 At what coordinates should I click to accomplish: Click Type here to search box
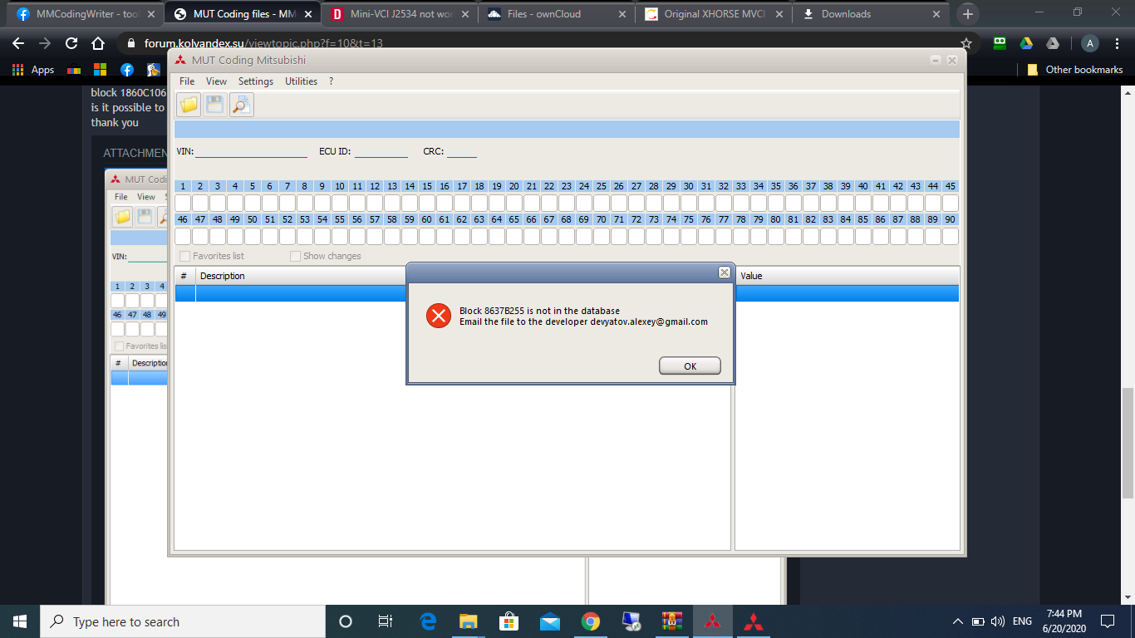click(183, 621)
